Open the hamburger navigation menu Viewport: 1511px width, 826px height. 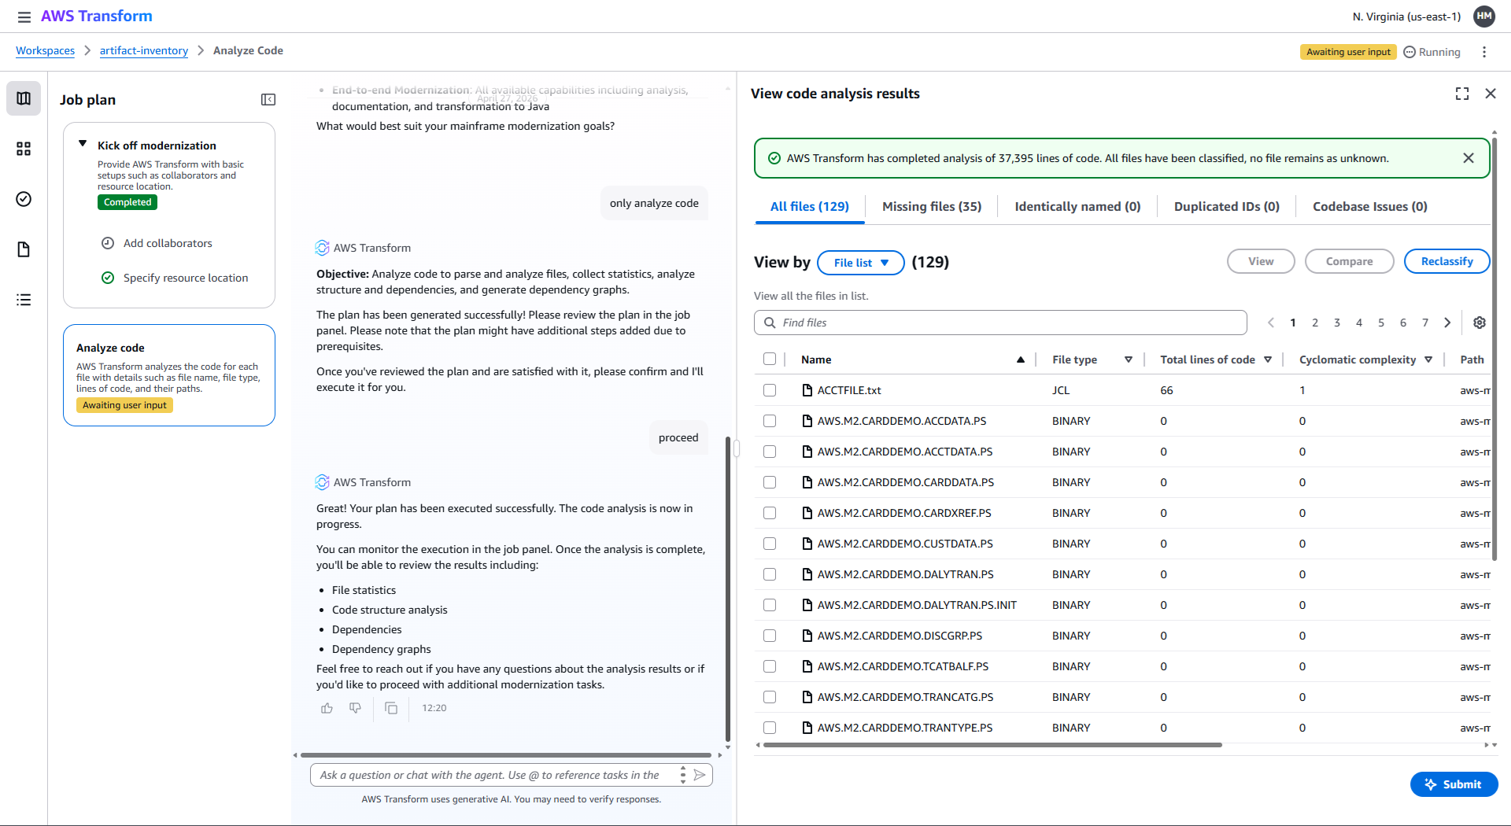pos(24,17)
